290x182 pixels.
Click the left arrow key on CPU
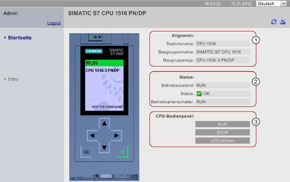coord(92,136)
